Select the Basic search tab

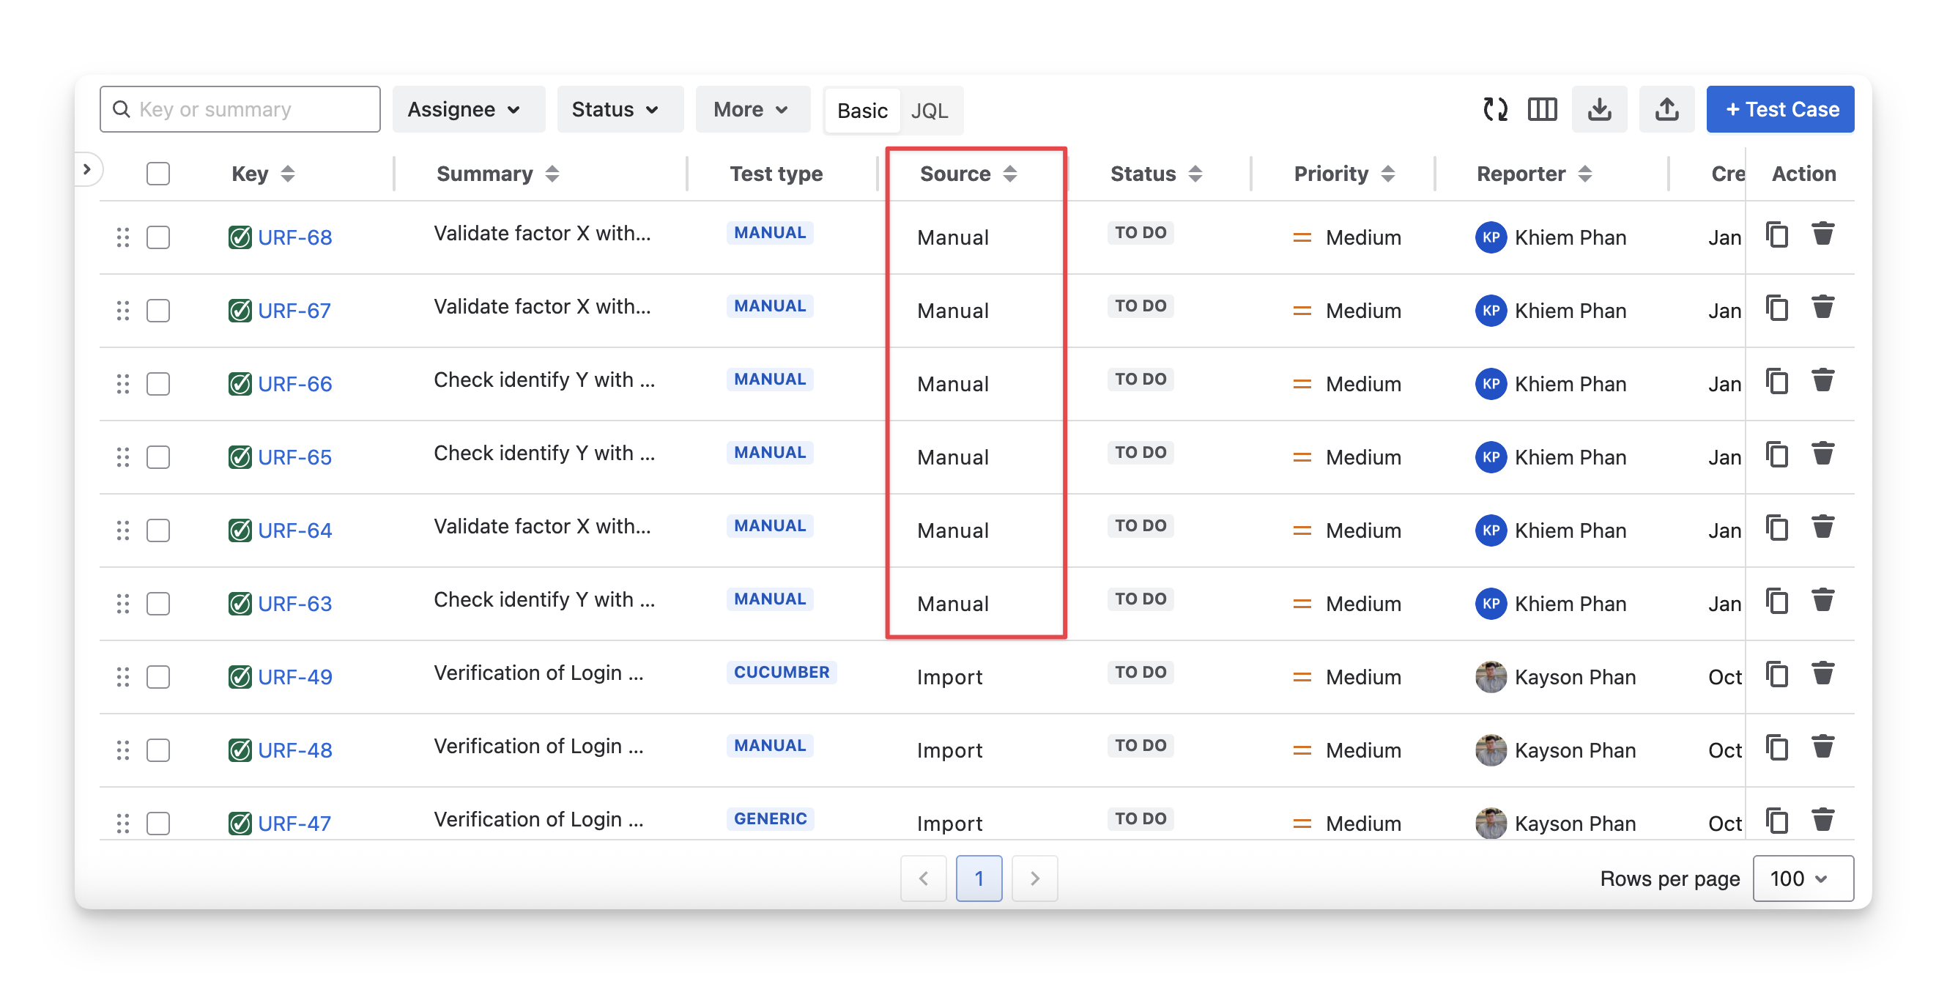[861, 111]
